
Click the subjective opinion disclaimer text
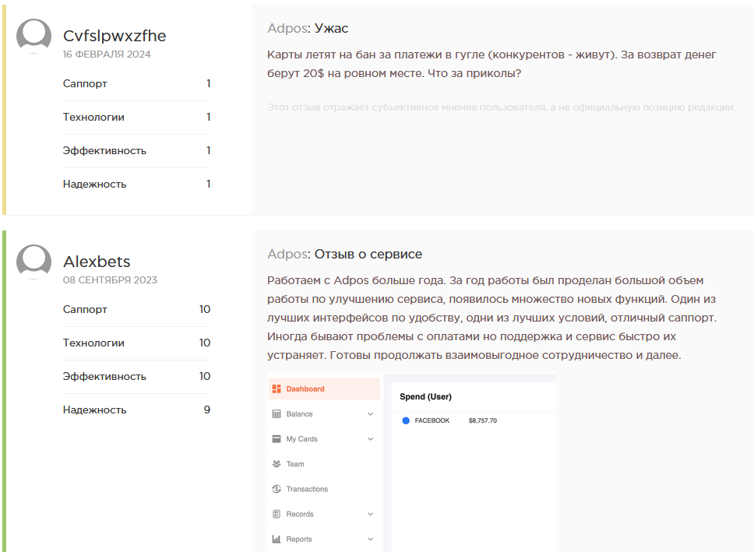point(502,107)
